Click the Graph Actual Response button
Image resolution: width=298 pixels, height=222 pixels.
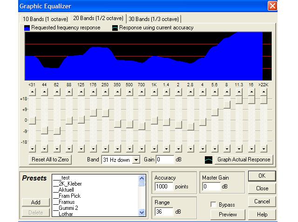[244, 160]
